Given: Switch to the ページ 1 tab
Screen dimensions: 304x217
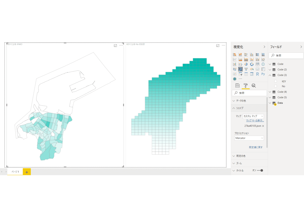Looking at the screenshot, I should tap(15, 172).
